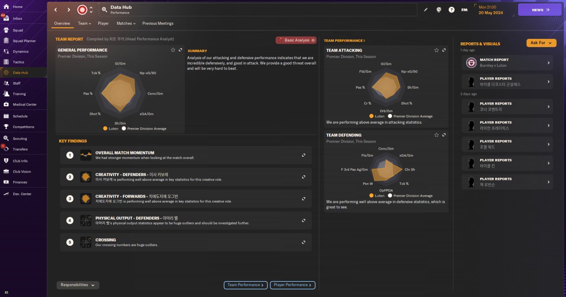Open the Home sidebar icon
The image size is (566, 297).
point(6,7)
